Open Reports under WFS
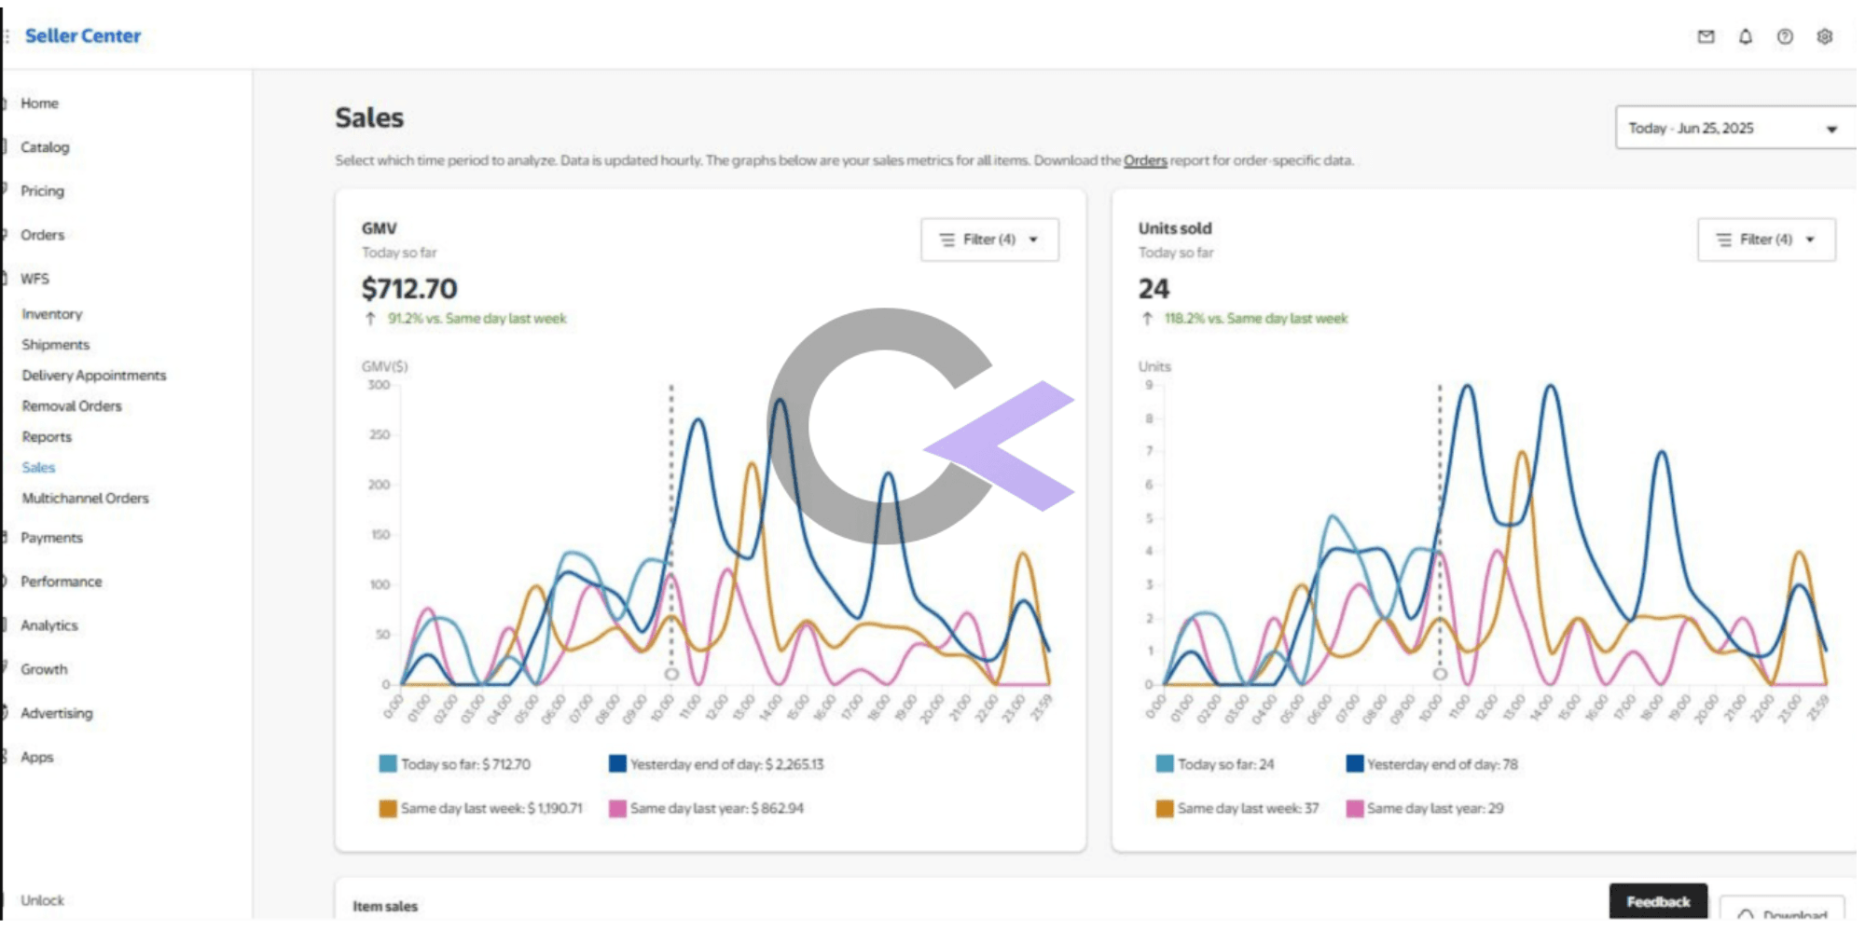Image resolution: width=1865 pixels, height=932 pixels. (x=47, y=437)
